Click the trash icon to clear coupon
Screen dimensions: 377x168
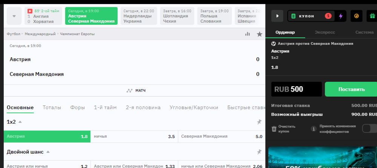tap(274, 129)
